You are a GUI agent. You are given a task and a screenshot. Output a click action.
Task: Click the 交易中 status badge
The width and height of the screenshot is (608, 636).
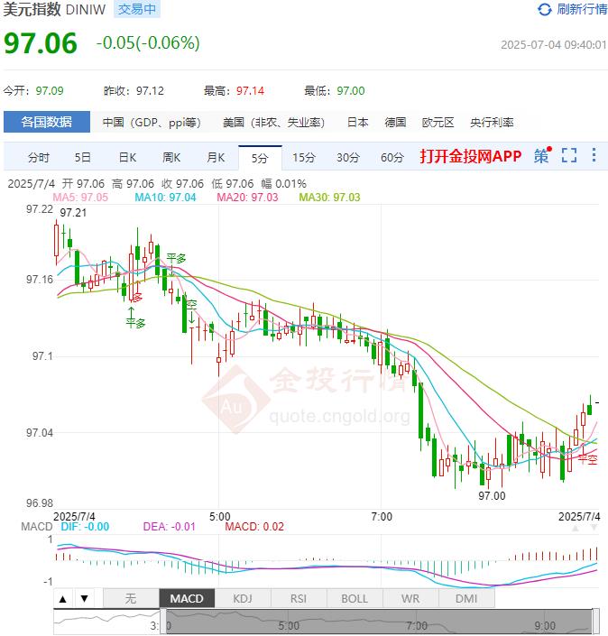coord(137,9)
